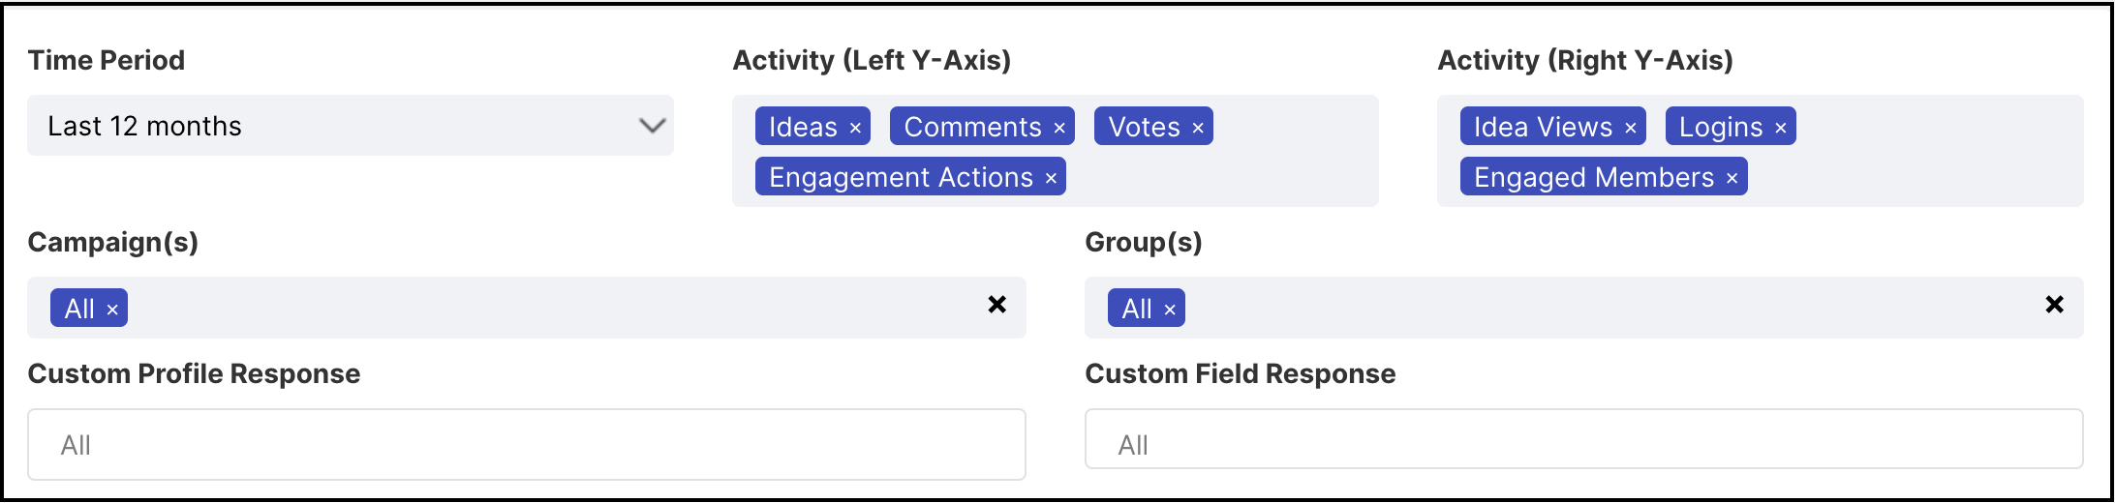
Task: Remove the Logins tag
Action: coord(1781,128)
